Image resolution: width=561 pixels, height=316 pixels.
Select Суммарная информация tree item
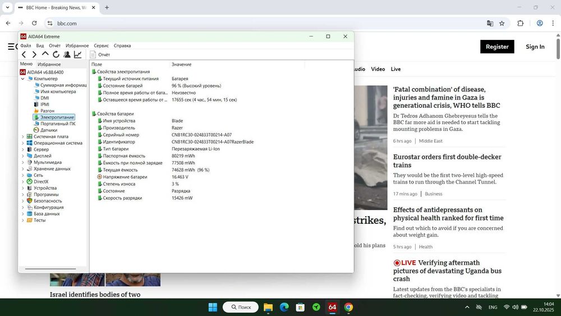click(x=60, y=85)
